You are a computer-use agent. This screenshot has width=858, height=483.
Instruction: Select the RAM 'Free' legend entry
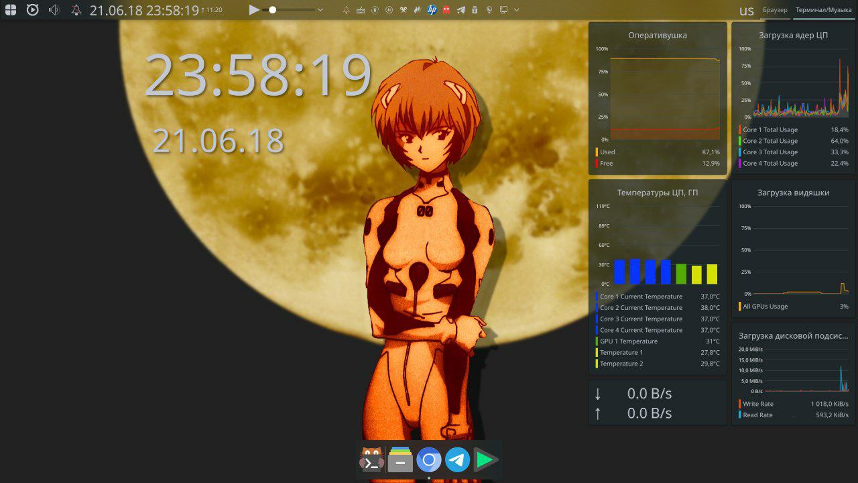pos(658,163)
